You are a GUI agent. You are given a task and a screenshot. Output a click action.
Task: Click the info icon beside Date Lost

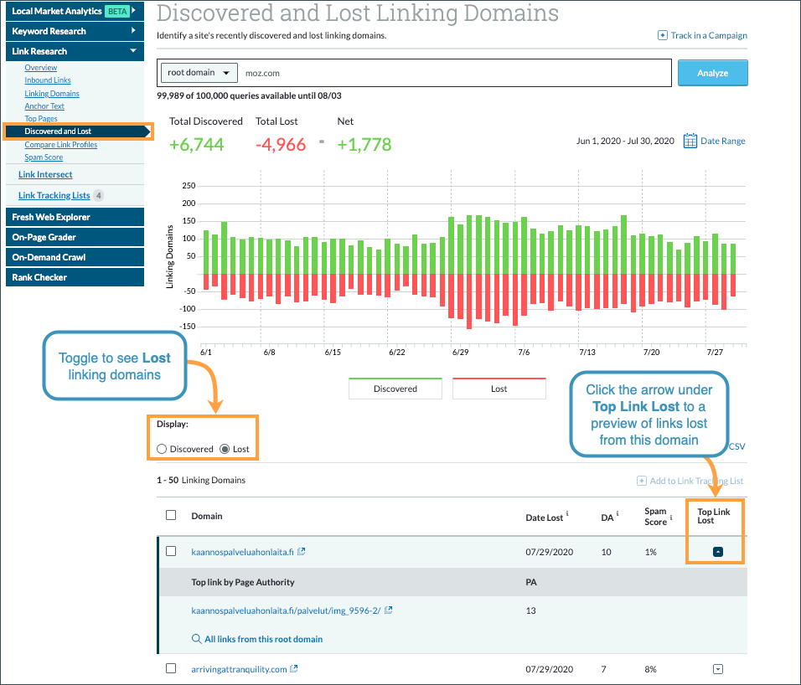568,512
